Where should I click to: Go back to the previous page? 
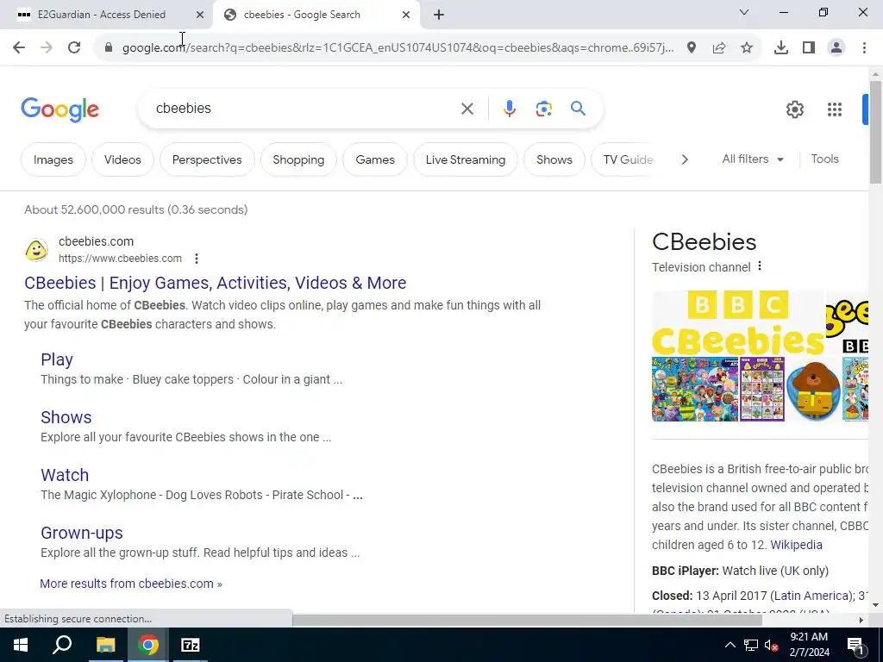tap(19, 48)
